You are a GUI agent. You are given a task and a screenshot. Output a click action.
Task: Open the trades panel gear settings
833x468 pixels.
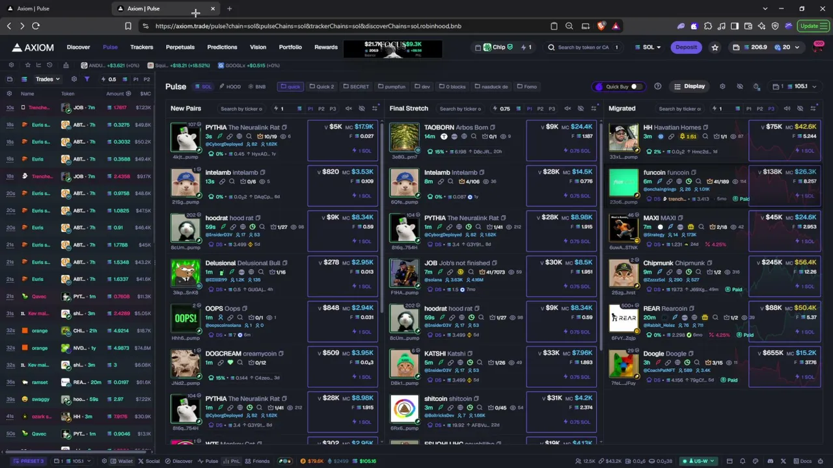click(74, 79)
